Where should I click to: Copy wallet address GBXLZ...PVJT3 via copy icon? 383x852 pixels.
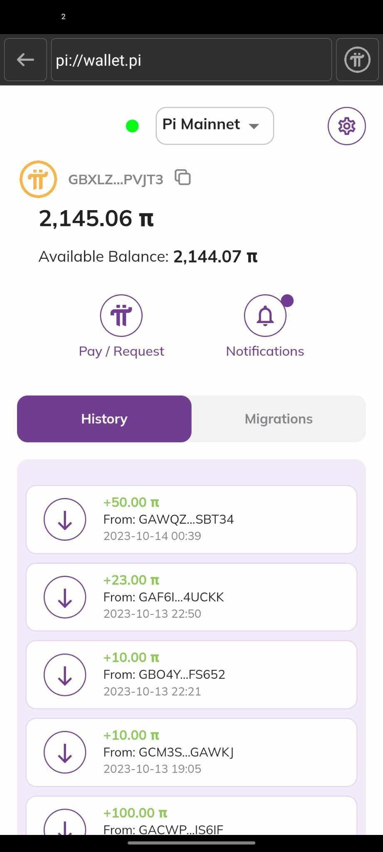click(183, 178)
